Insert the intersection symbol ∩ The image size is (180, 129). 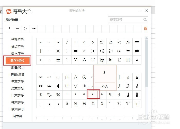[x=67, y=77]
